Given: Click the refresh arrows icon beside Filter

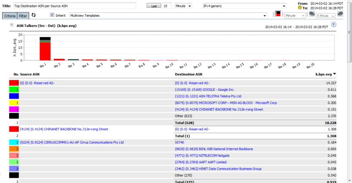Looking at the screenshot, I should tap(34, 15).
